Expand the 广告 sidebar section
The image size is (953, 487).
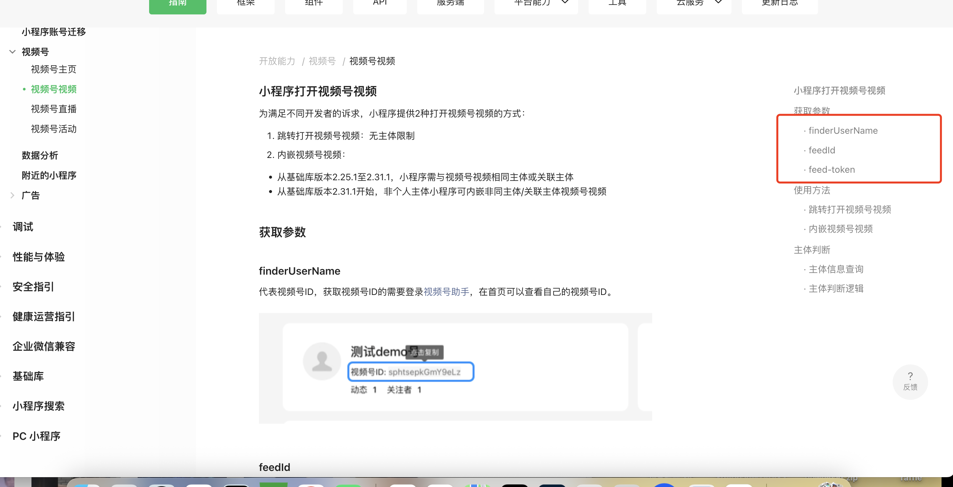click(x=12, y=195)
